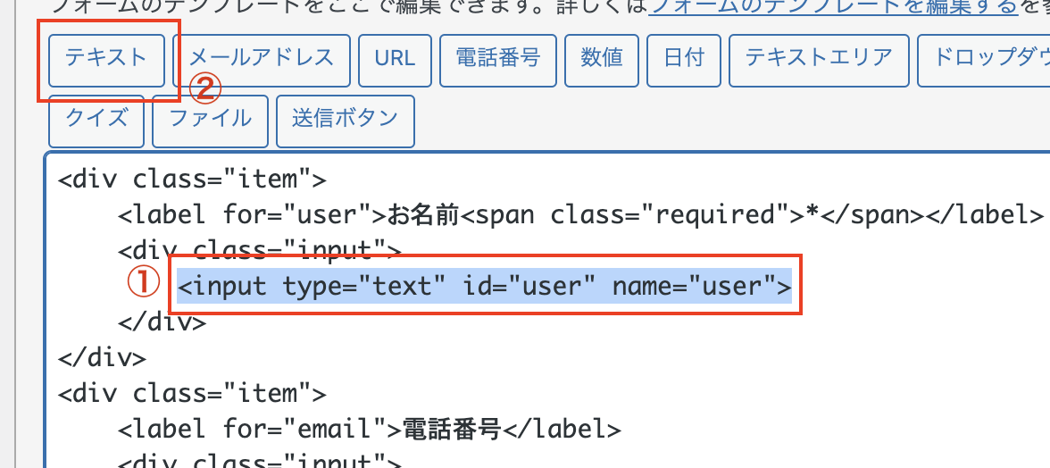This screenshot has height=468, width=1050.
Task: Add a 電話番号 tag from the toolbar
Action: coord(498,59)
